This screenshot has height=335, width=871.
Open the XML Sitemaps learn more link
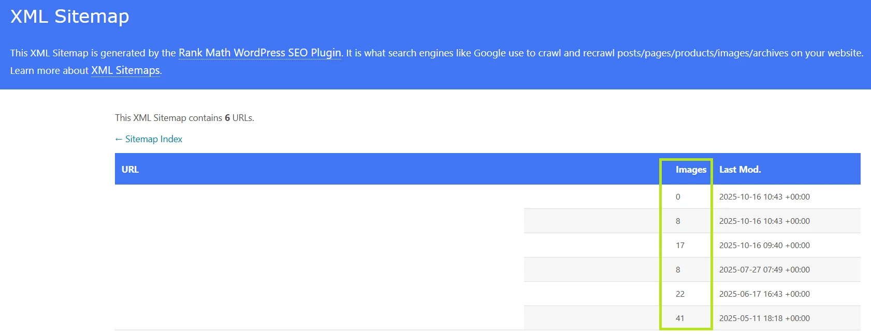125,70
